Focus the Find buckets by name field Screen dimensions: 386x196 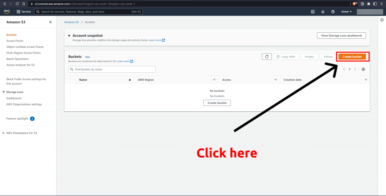112,69
